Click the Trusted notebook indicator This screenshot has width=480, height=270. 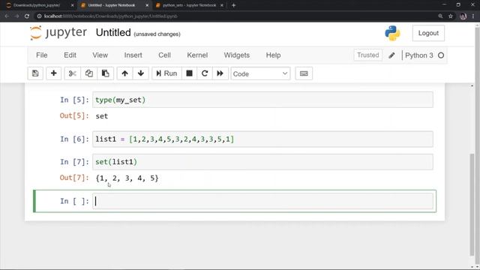click(368, 55)
